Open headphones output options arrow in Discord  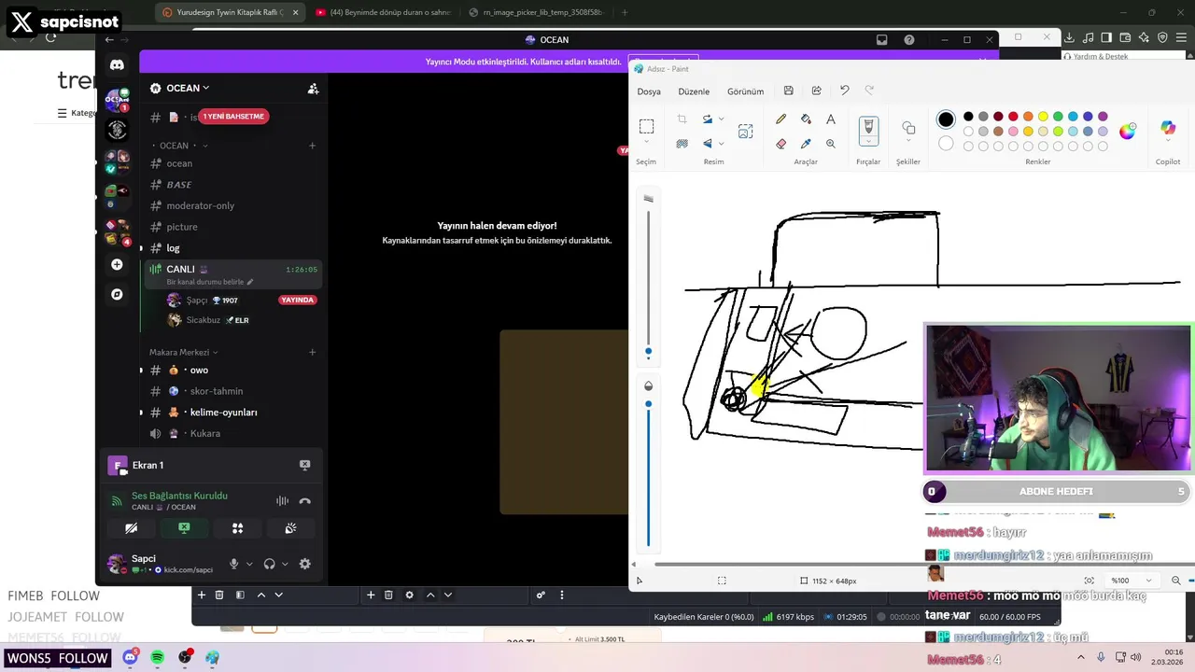(x=285, y=564)
